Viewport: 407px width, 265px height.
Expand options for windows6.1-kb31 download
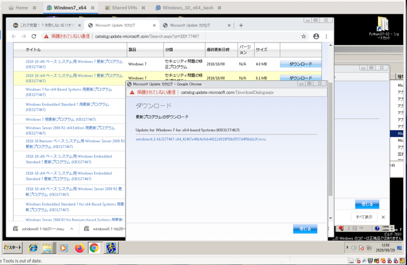tap(72, 229)
